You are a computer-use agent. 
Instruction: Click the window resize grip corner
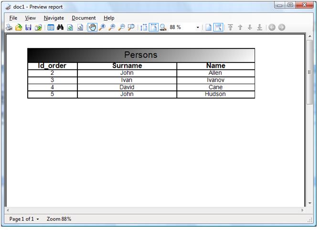coord(310,220)
